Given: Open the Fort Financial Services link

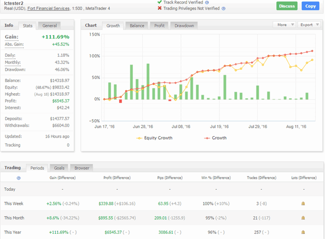Looking at the screenshot, I should pos(49,9).
